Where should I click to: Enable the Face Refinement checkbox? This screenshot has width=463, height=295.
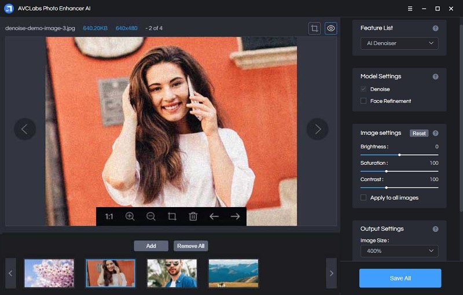click(x=363, y=101)
